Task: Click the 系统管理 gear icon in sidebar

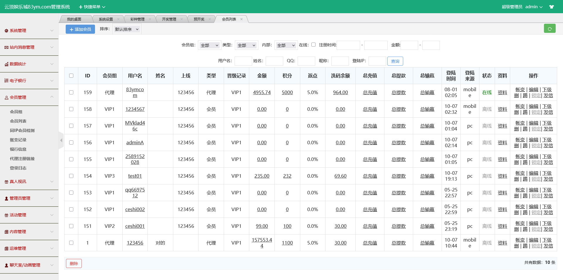Action: pyautogui.click(x=6, y=30)
